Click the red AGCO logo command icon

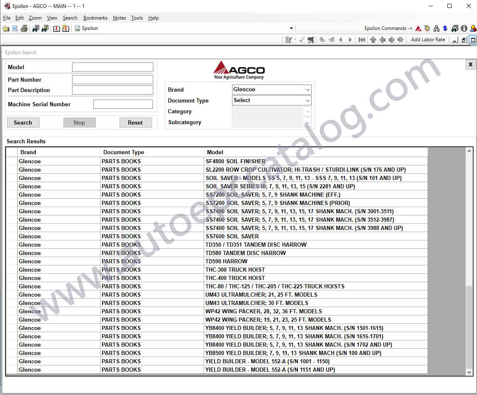coord(418,28)
